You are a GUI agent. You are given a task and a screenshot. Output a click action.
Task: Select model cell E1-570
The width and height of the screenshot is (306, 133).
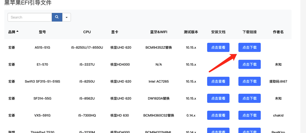(x=42, y=64)
